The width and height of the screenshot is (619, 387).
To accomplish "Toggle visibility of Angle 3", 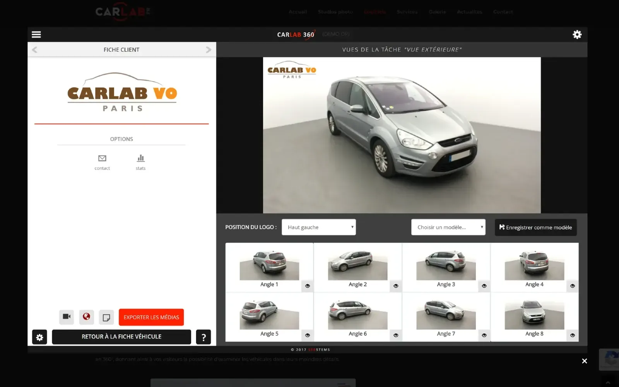I will click(484, 286).
